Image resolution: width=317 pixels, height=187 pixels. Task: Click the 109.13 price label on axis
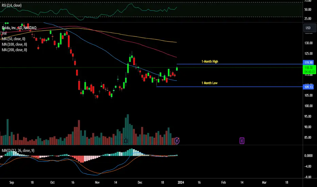tap(308, 87)
